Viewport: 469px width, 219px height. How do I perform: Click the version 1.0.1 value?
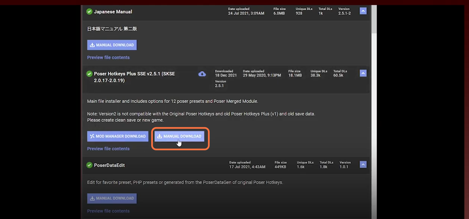click(344, 167)
